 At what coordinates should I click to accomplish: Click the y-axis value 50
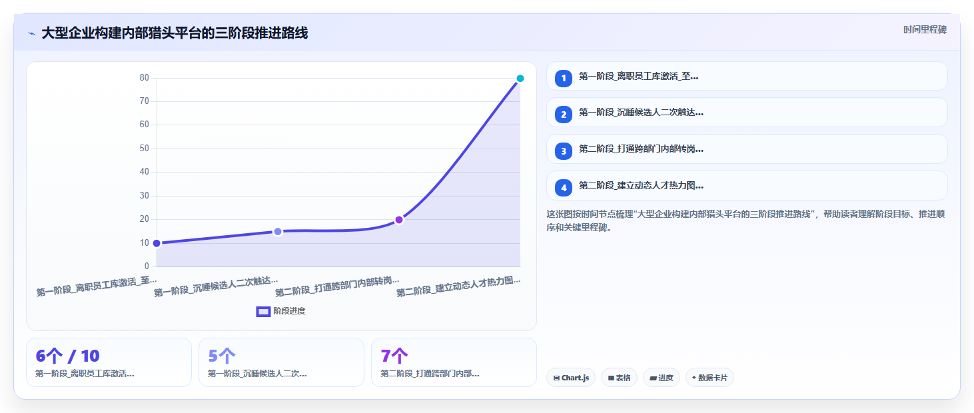click(144, 149)
